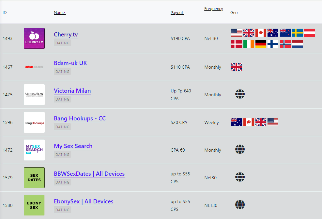Open the Bdsm-uk UK offer
322x219 pixels.
[x=70, y=63]
